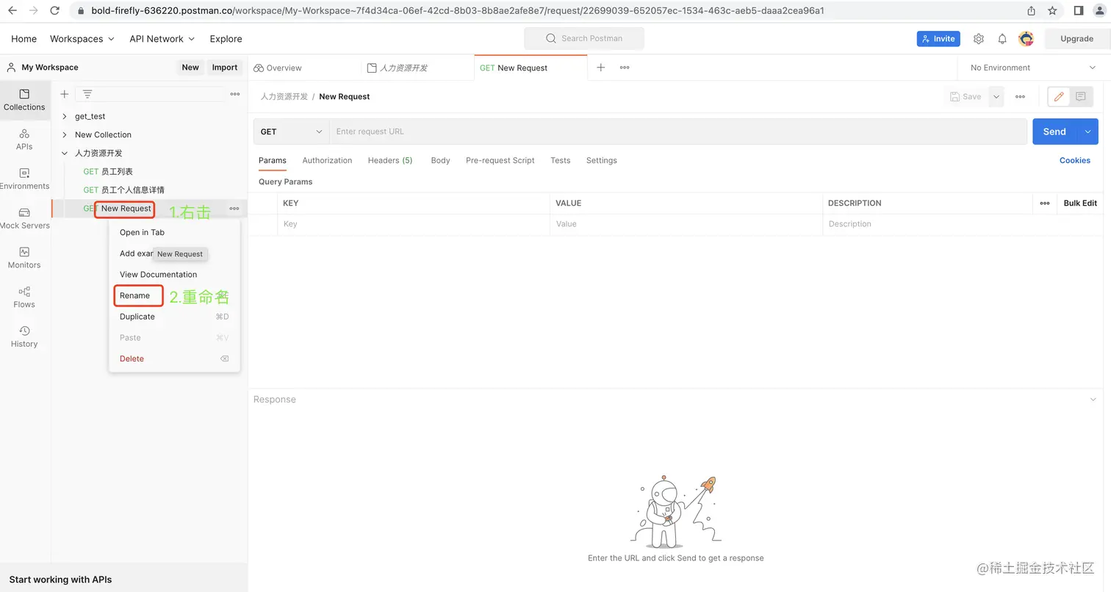Open the API Network dropdown menu
The image size is (1111, 592).
(162, 39)
